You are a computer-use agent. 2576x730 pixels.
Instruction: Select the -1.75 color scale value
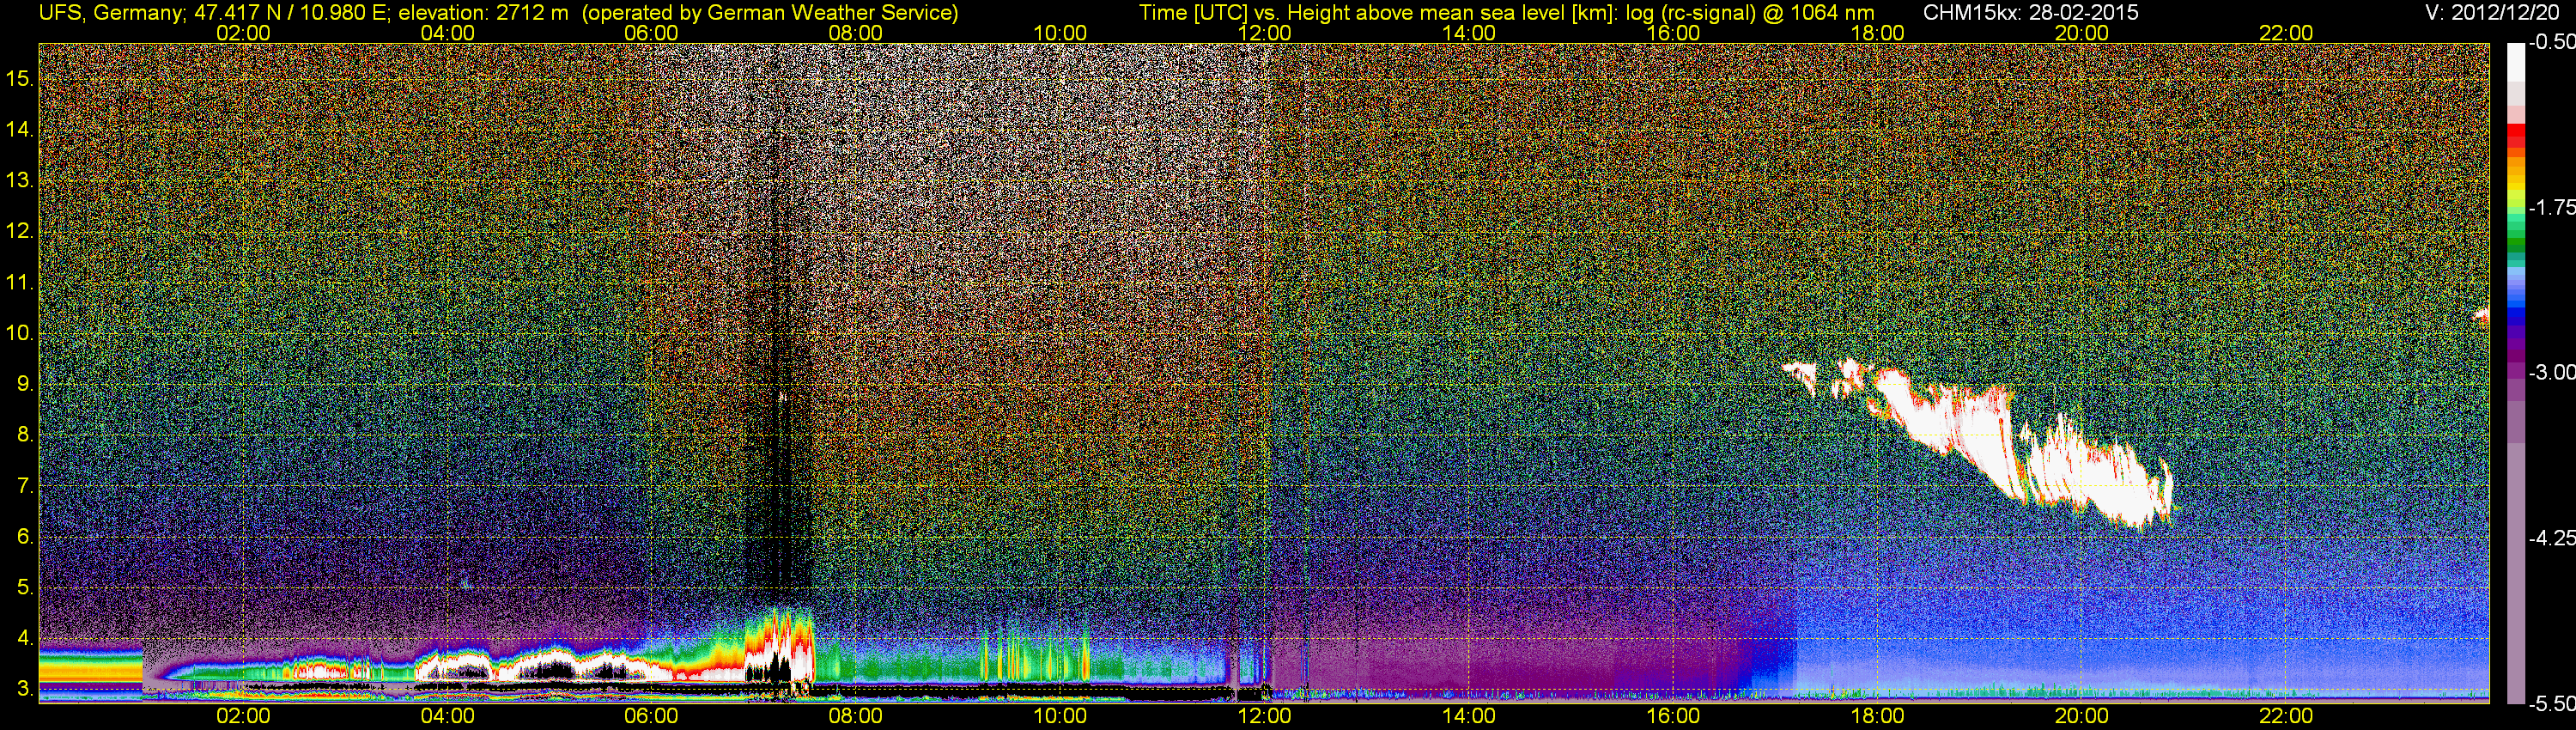(x=2551, y=207)
